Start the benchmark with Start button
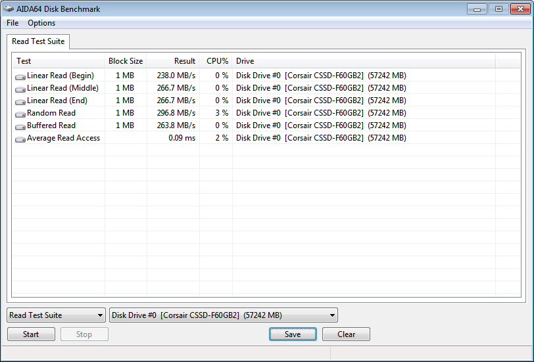534x362 pixels. pos(31,334)
